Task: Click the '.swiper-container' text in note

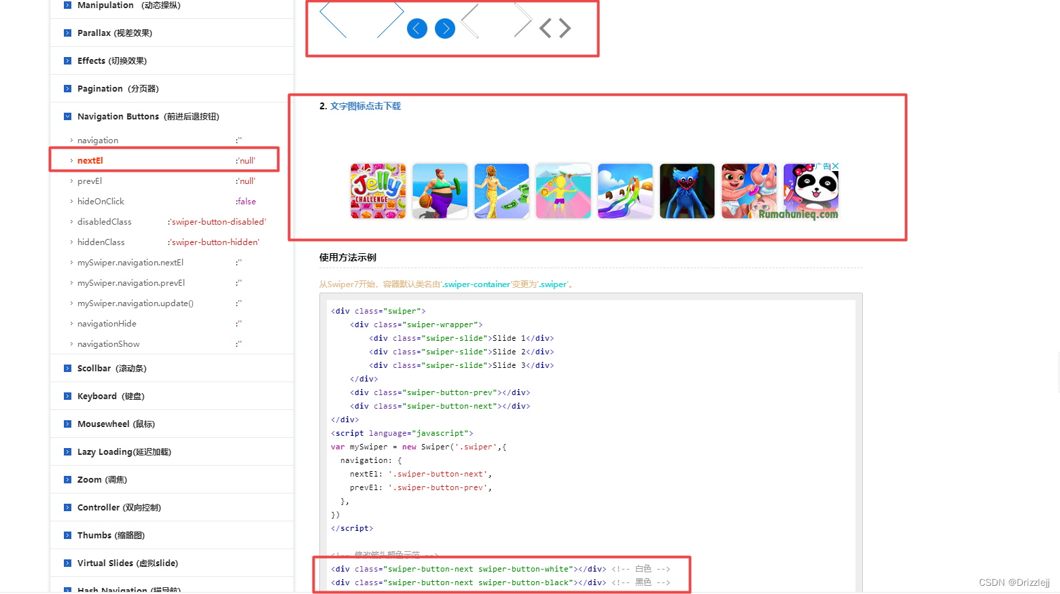Action: 476,284
